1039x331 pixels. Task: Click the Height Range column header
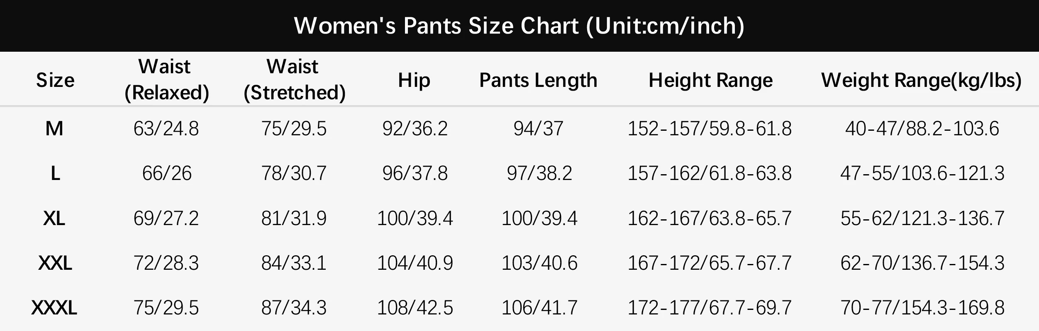point(710,80)
